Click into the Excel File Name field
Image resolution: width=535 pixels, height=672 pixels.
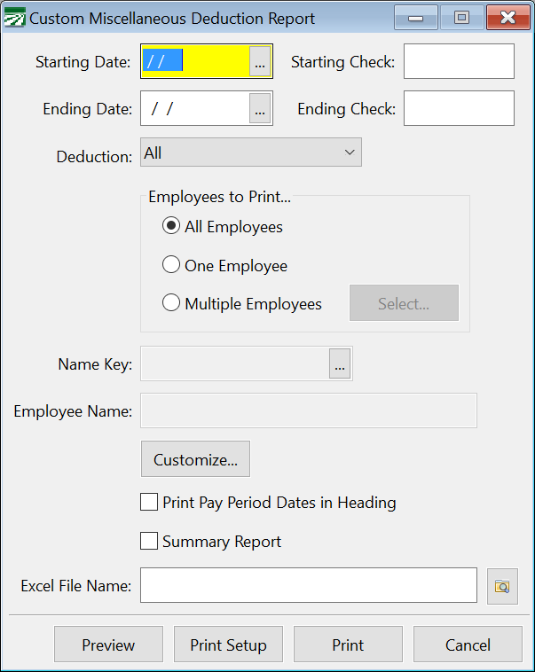point(309,585)
